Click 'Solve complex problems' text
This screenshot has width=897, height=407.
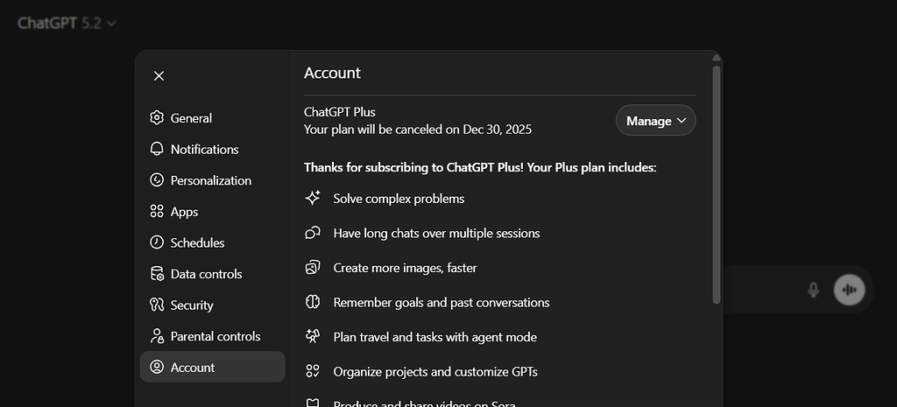click(399, 199)
